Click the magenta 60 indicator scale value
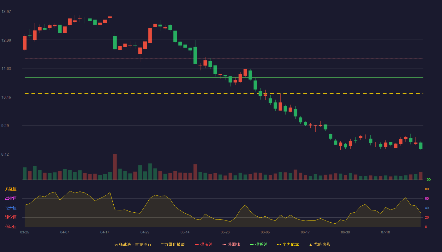442x252 pixels. tap(427, 198)
